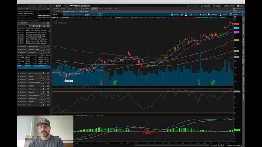262x147 pixels.
Task: Open the Monitor tab
Action: [56, 9]
